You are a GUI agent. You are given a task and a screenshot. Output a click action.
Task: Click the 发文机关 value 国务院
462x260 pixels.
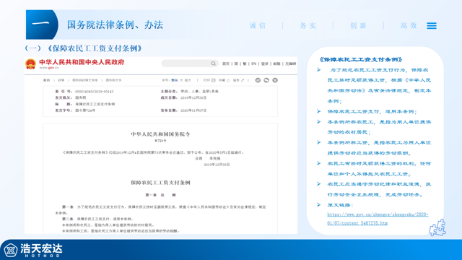tap(81, 97)
